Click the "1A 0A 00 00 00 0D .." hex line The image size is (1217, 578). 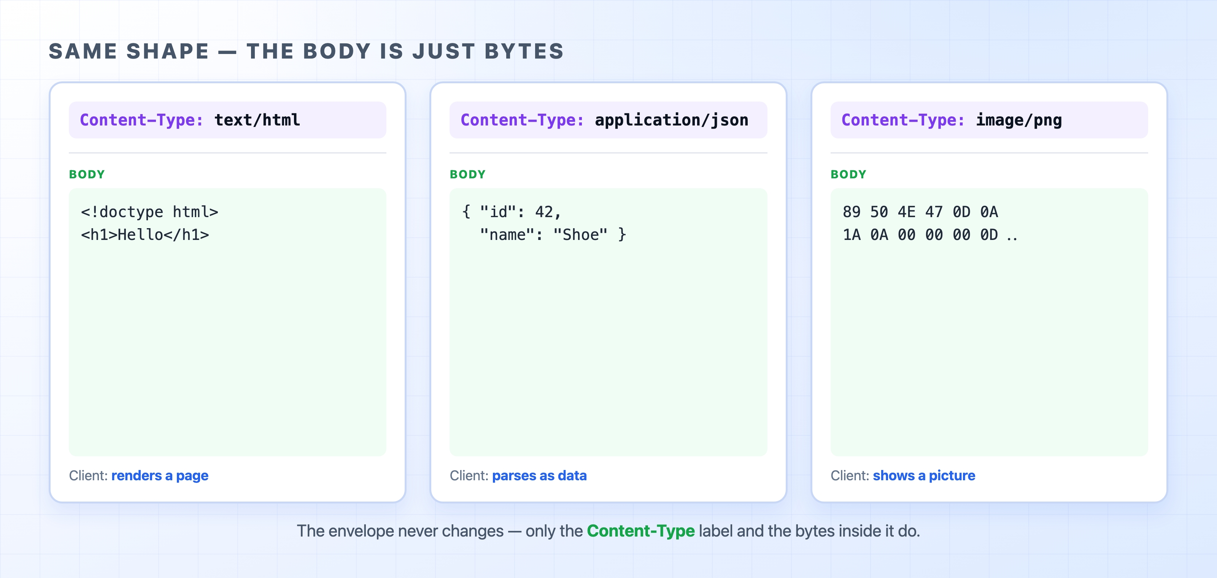point(930,235)
